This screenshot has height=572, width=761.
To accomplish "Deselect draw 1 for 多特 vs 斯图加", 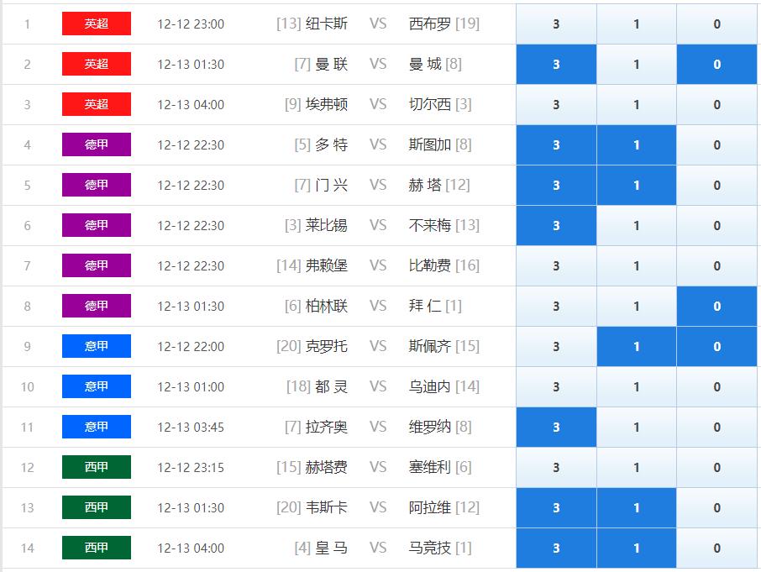I will point(637,144).
